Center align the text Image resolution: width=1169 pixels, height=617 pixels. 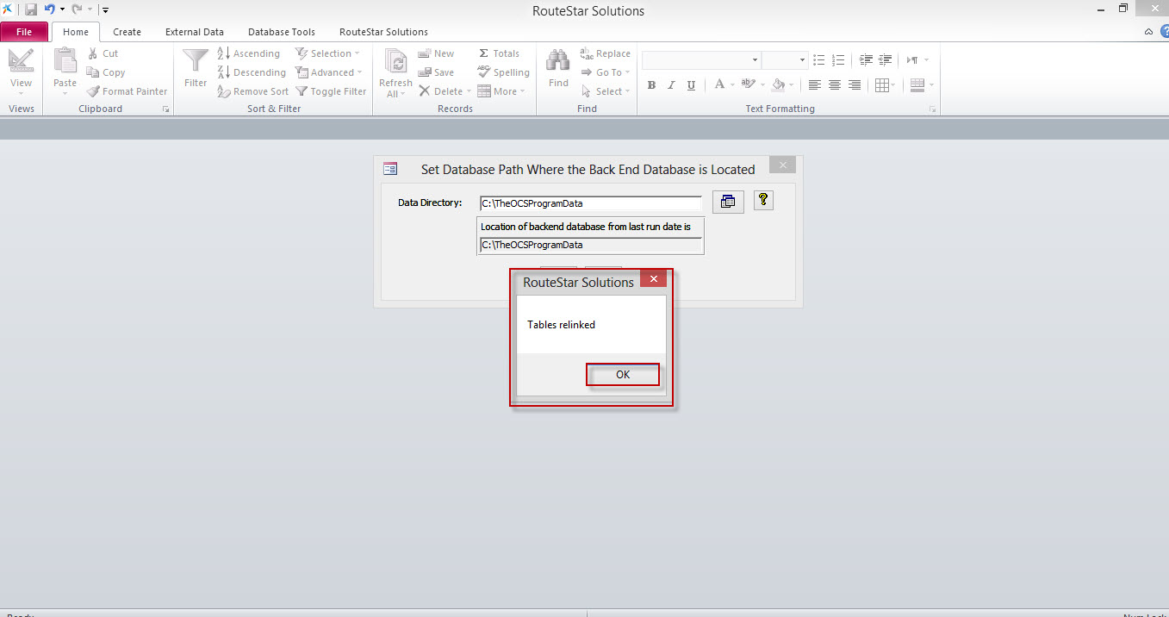835,85
